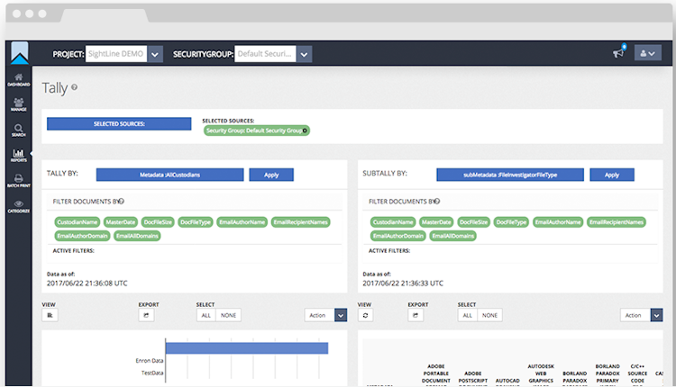Select NONE in the Tally panel

pyautogui.click(x=229, y=315)
